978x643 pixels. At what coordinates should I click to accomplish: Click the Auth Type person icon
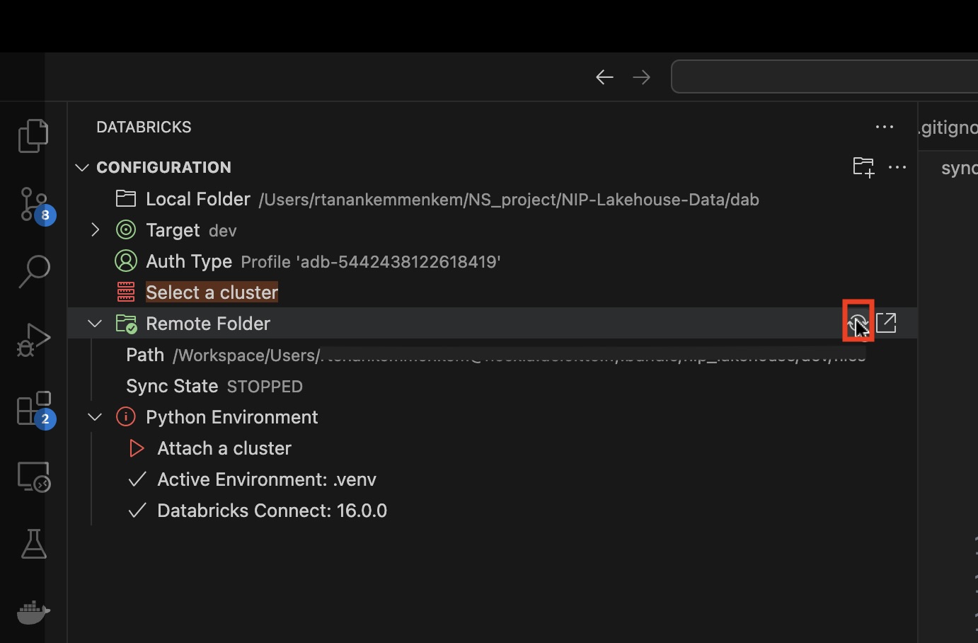(126, 261)
